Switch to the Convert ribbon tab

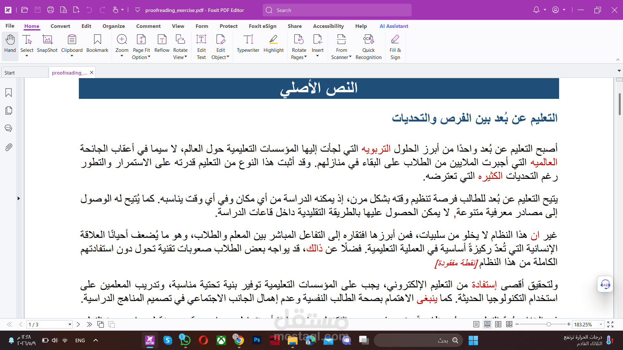pyautogui.click(x=60, y=26)
